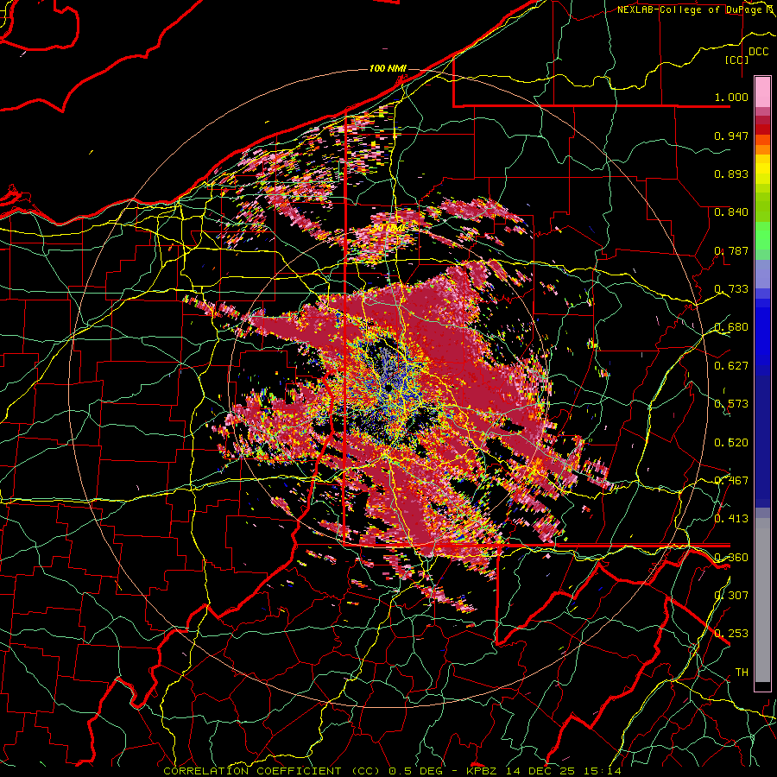Screen dimensions: 777x777
Task: Click the 0.253 scale value
Action: click(x=731, y=633)
